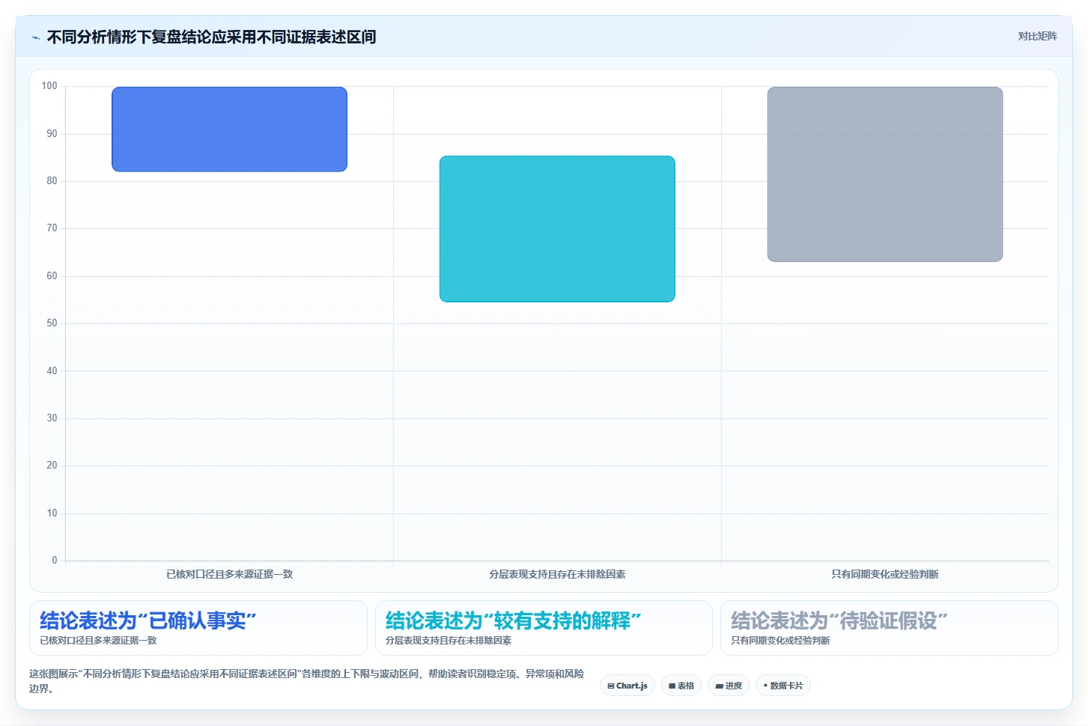Click subtitle 只有同期变化 under third card
The width and height of the screenshot is (1088, 726).
click(780, 641)
